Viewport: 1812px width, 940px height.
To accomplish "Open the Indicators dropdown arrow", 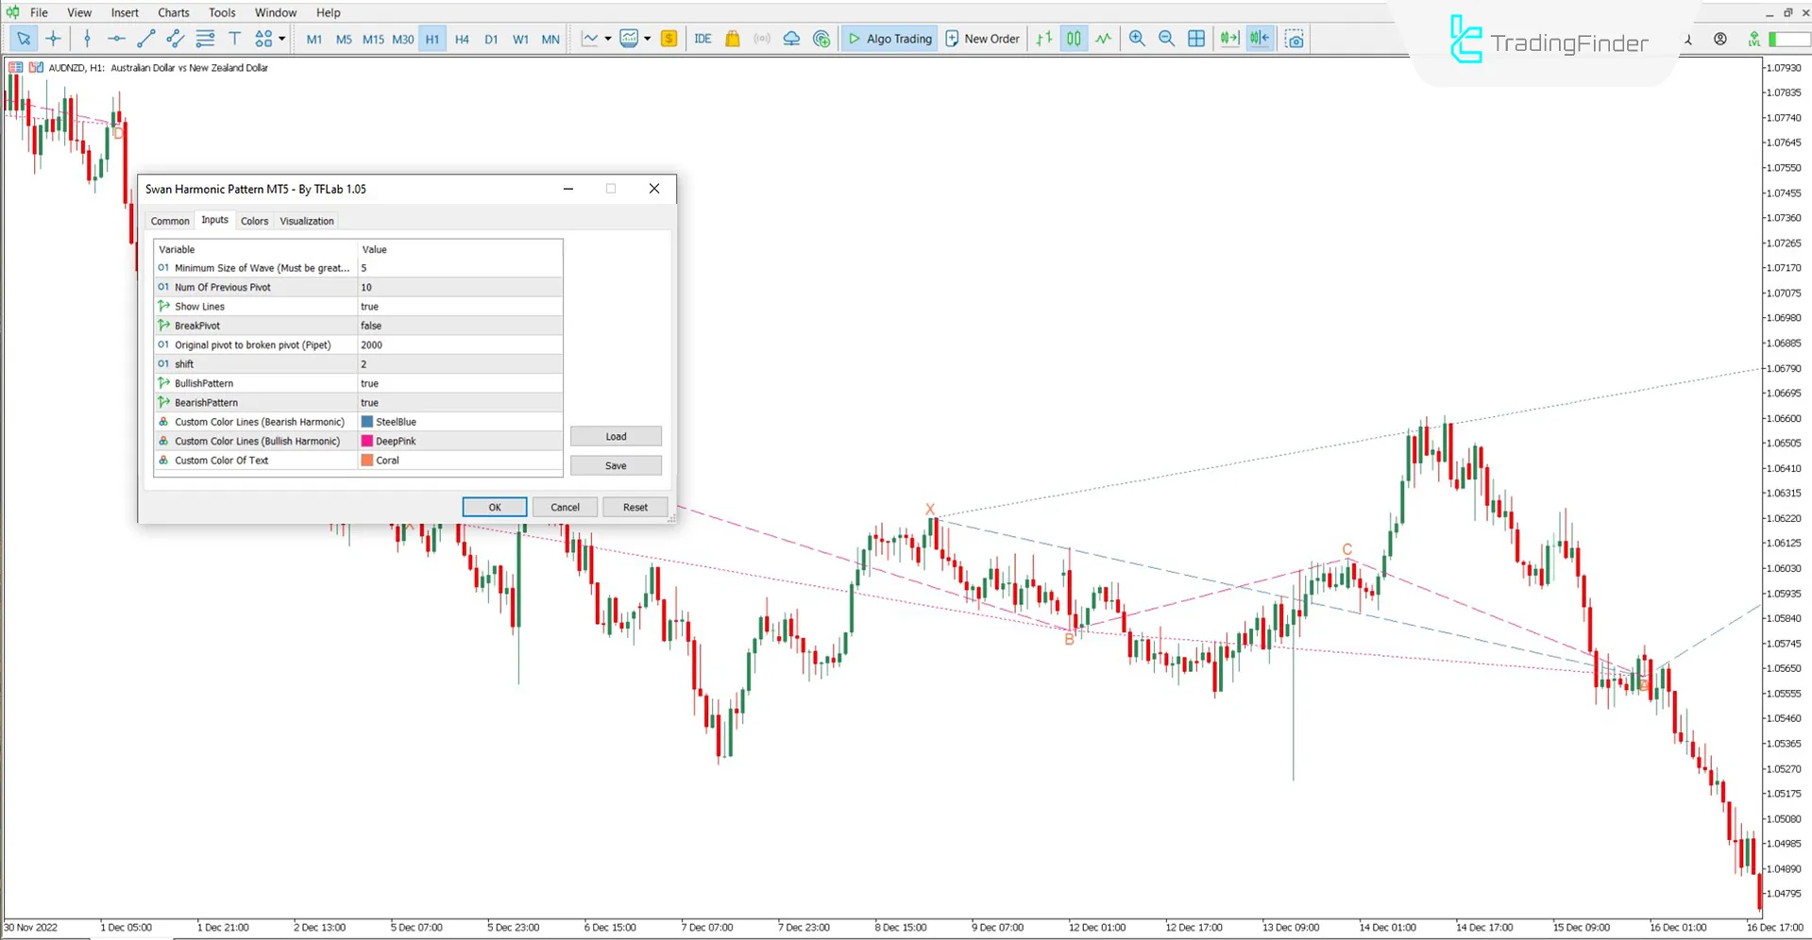I will click(x=609, y=39).
